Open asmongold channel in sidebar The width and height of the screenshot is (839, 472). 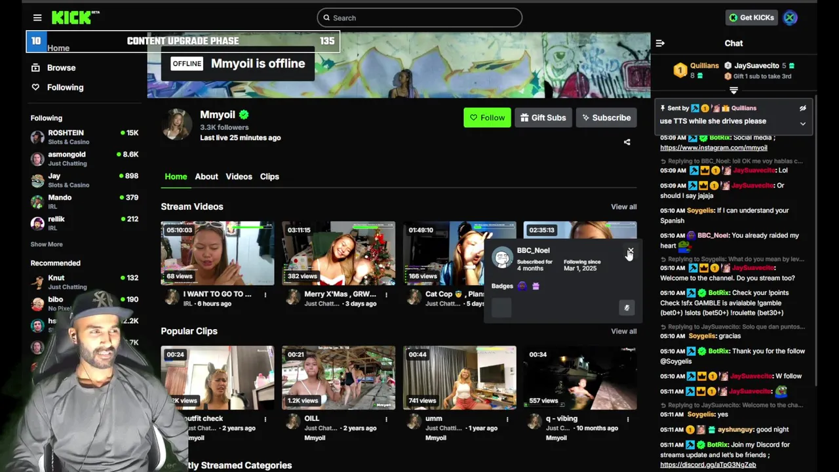pos(85,158)
